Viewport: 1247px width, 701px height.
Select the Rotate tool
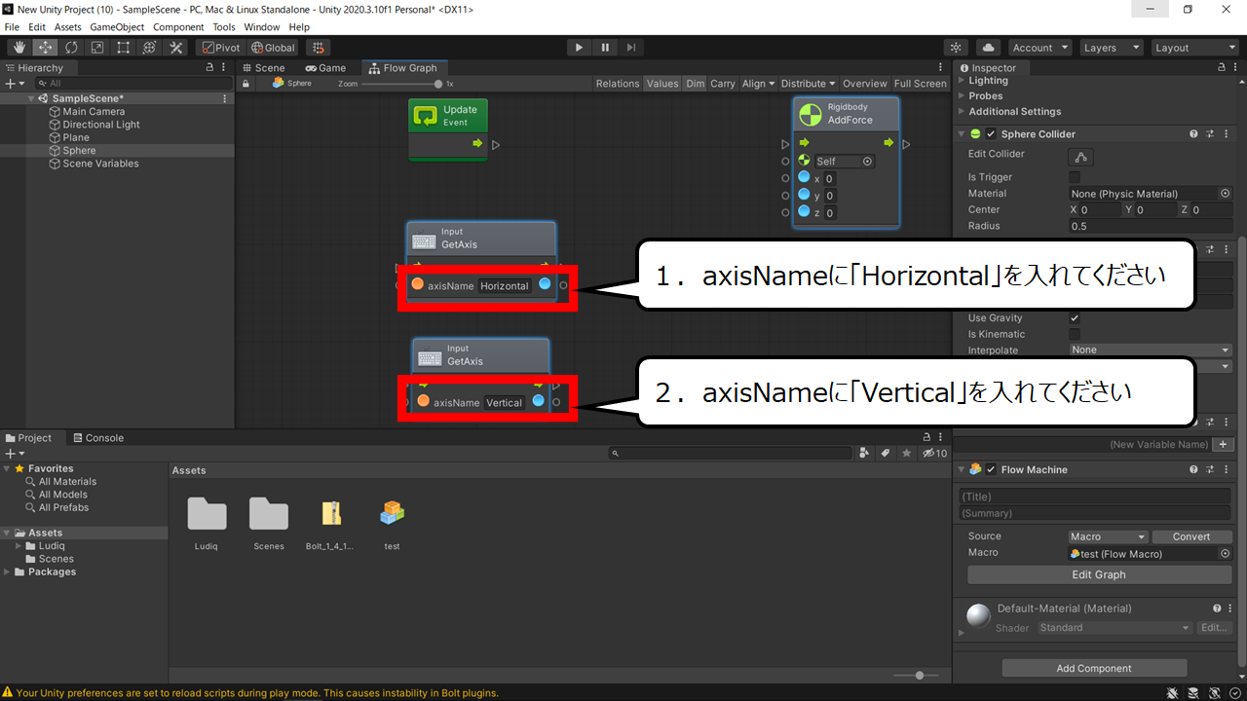click(71, 48)
